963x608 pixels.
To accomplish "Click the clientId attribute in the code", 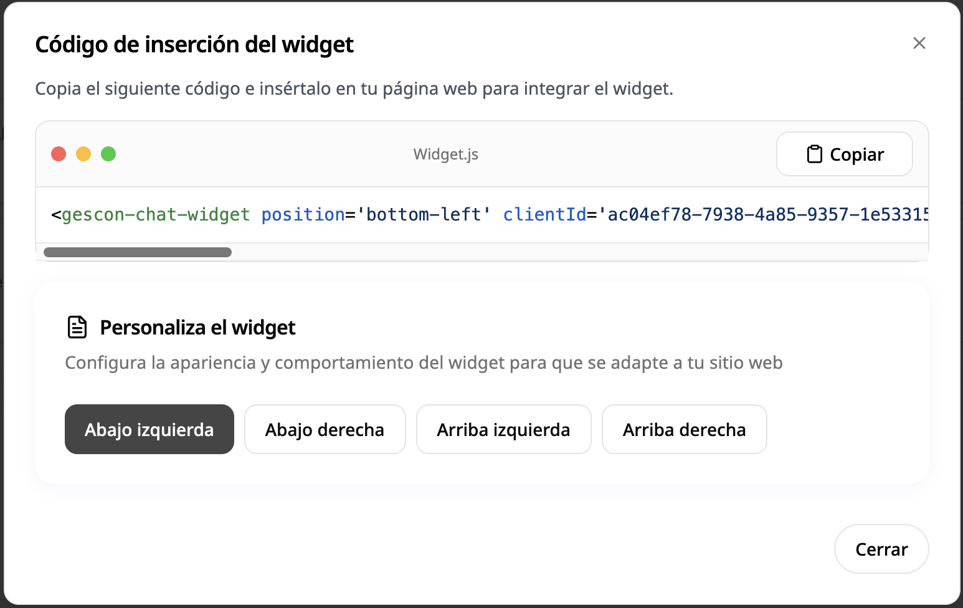I will coord(544,214).
